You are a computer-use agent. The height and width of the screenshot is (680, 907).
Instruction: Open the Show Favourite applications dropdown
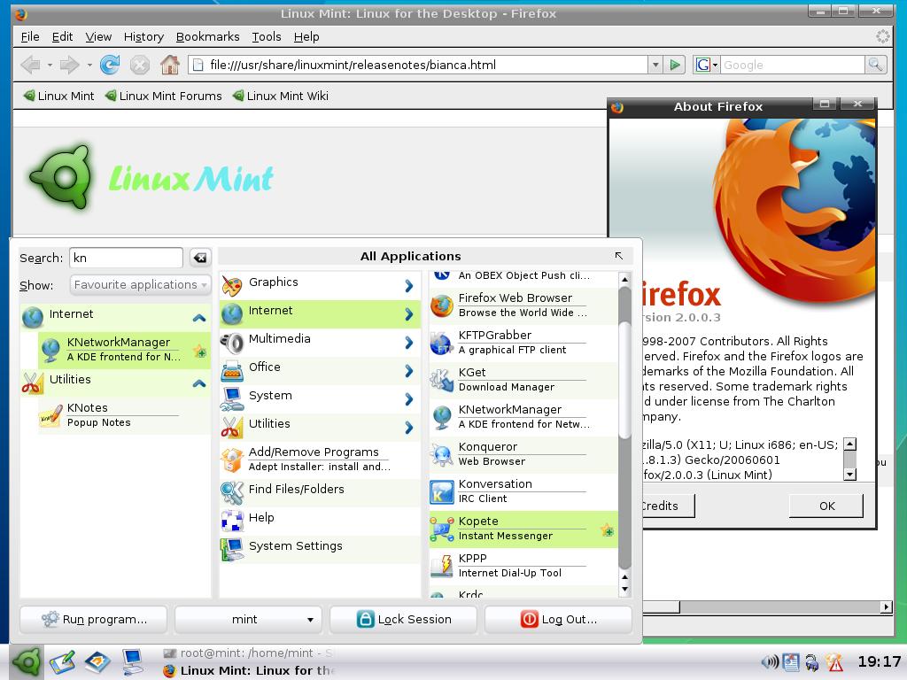(x=141, y=285)
